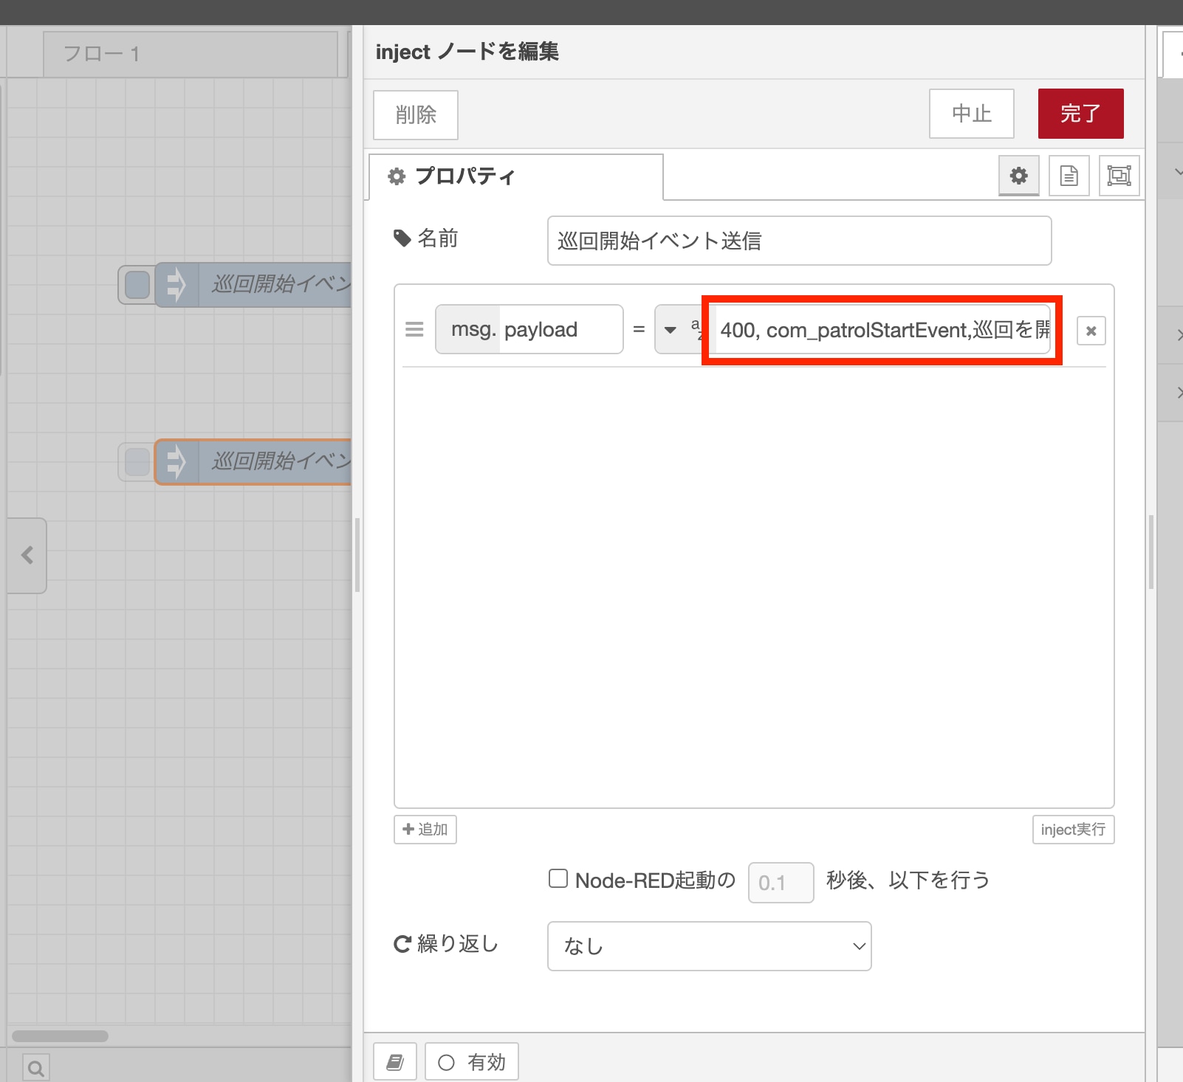Open node properties gear icon
The width and height of the screenshot is (1183, 1082).
(1018, 176)
